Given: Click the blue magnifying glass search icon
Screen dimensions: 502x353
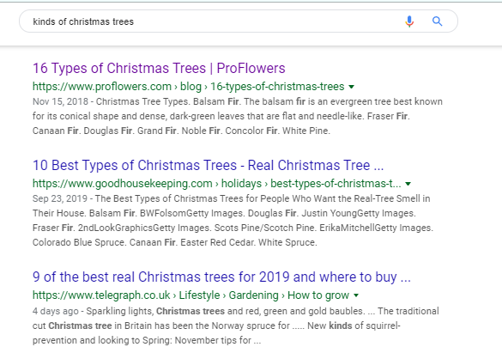Looking at the screenshot, I should [438, 21].
